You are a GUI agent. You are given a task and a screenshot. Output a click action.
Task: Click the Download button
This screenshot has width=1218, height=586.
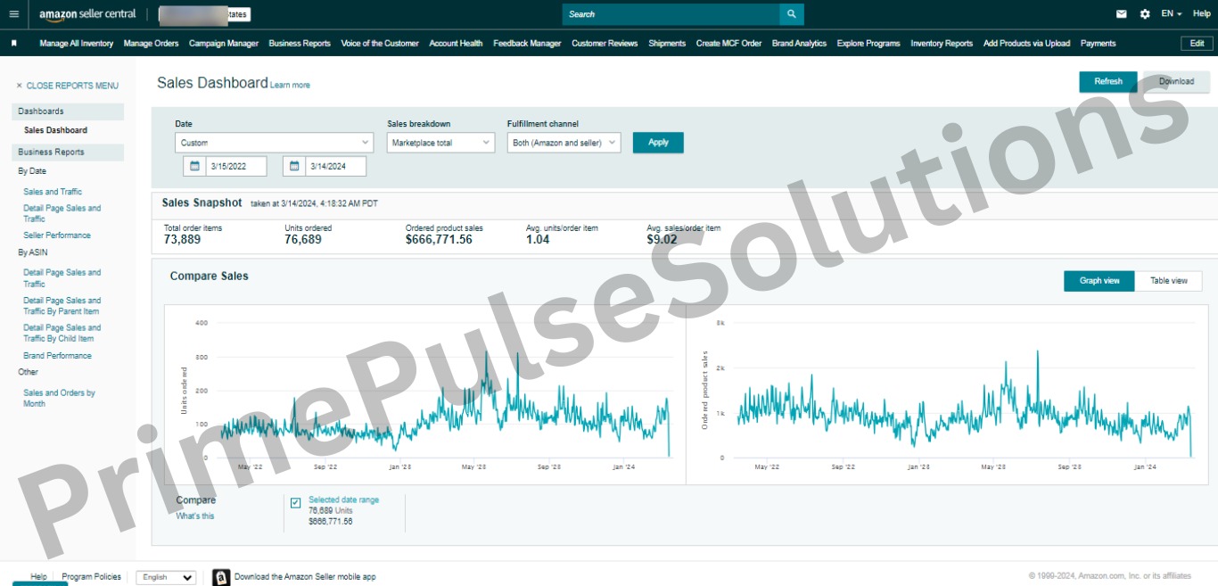tap(1176, 81)
